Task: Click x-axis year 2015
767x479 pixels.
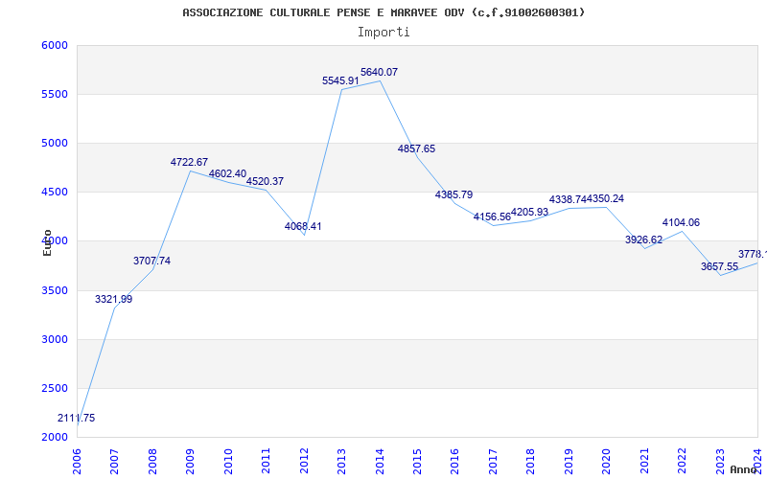Action: click(x=417, y=462)
